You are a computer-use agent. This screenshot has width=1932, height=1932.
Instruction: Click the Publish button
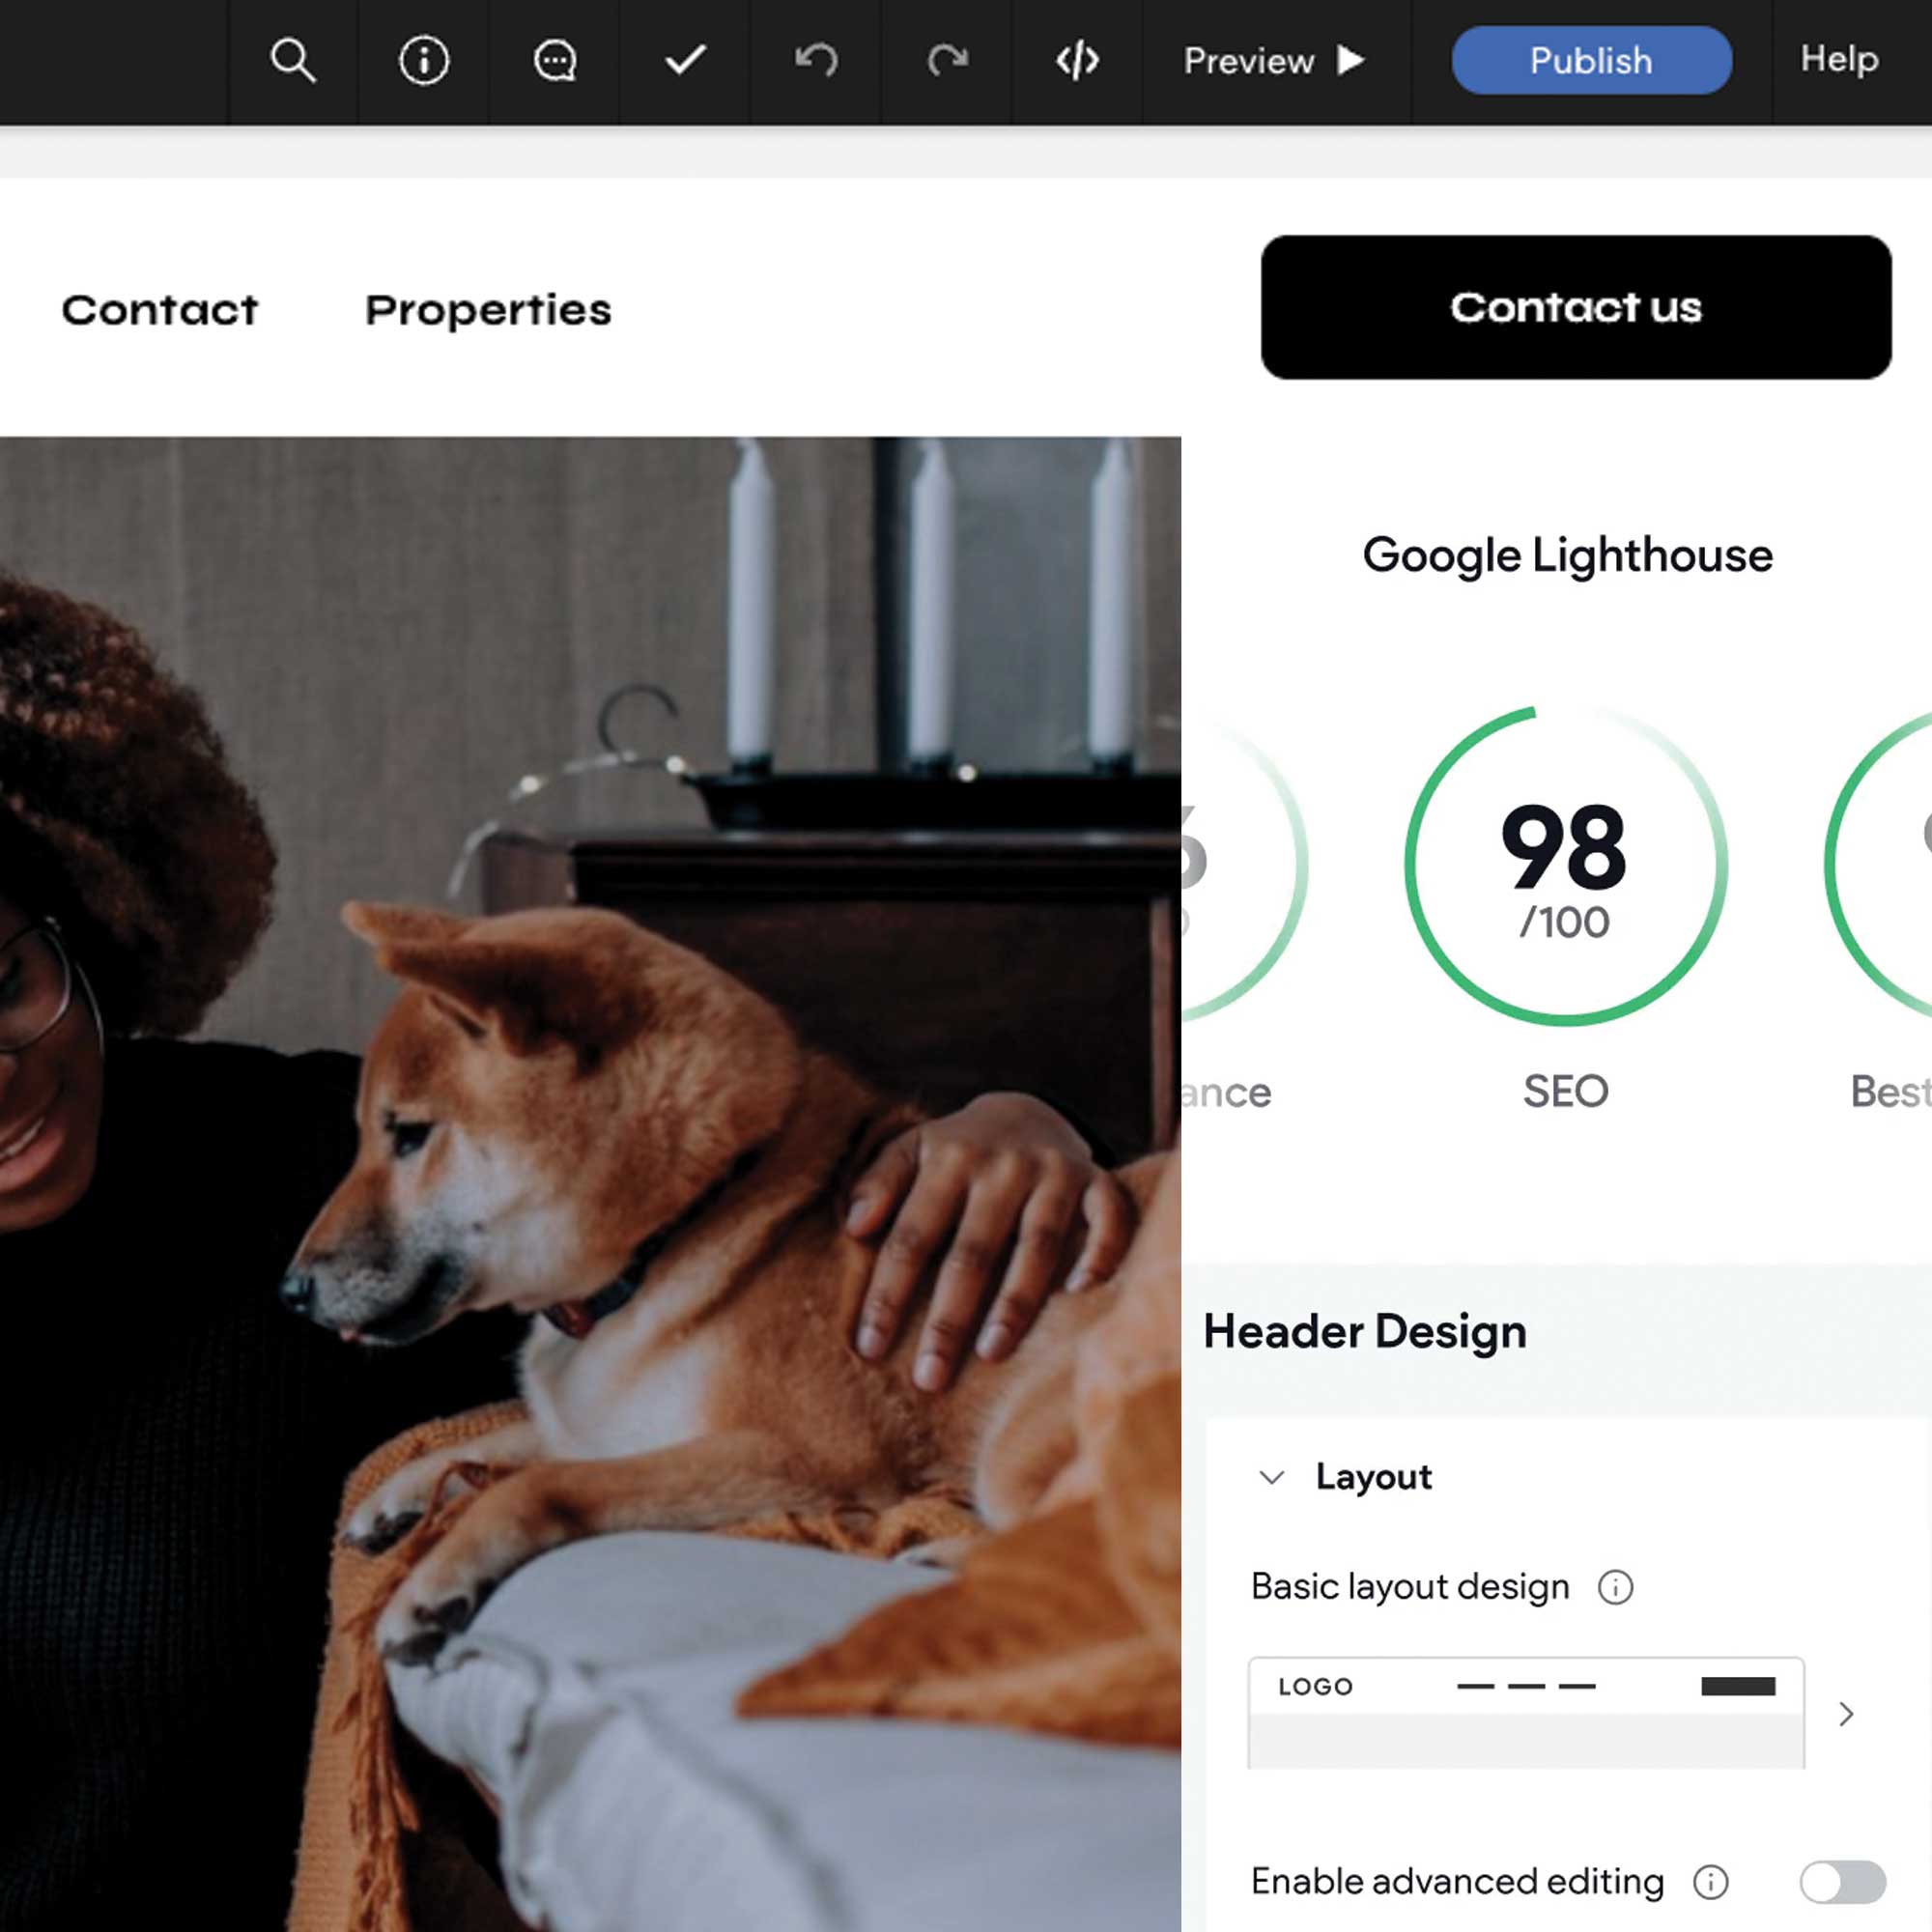(1590, 61)
